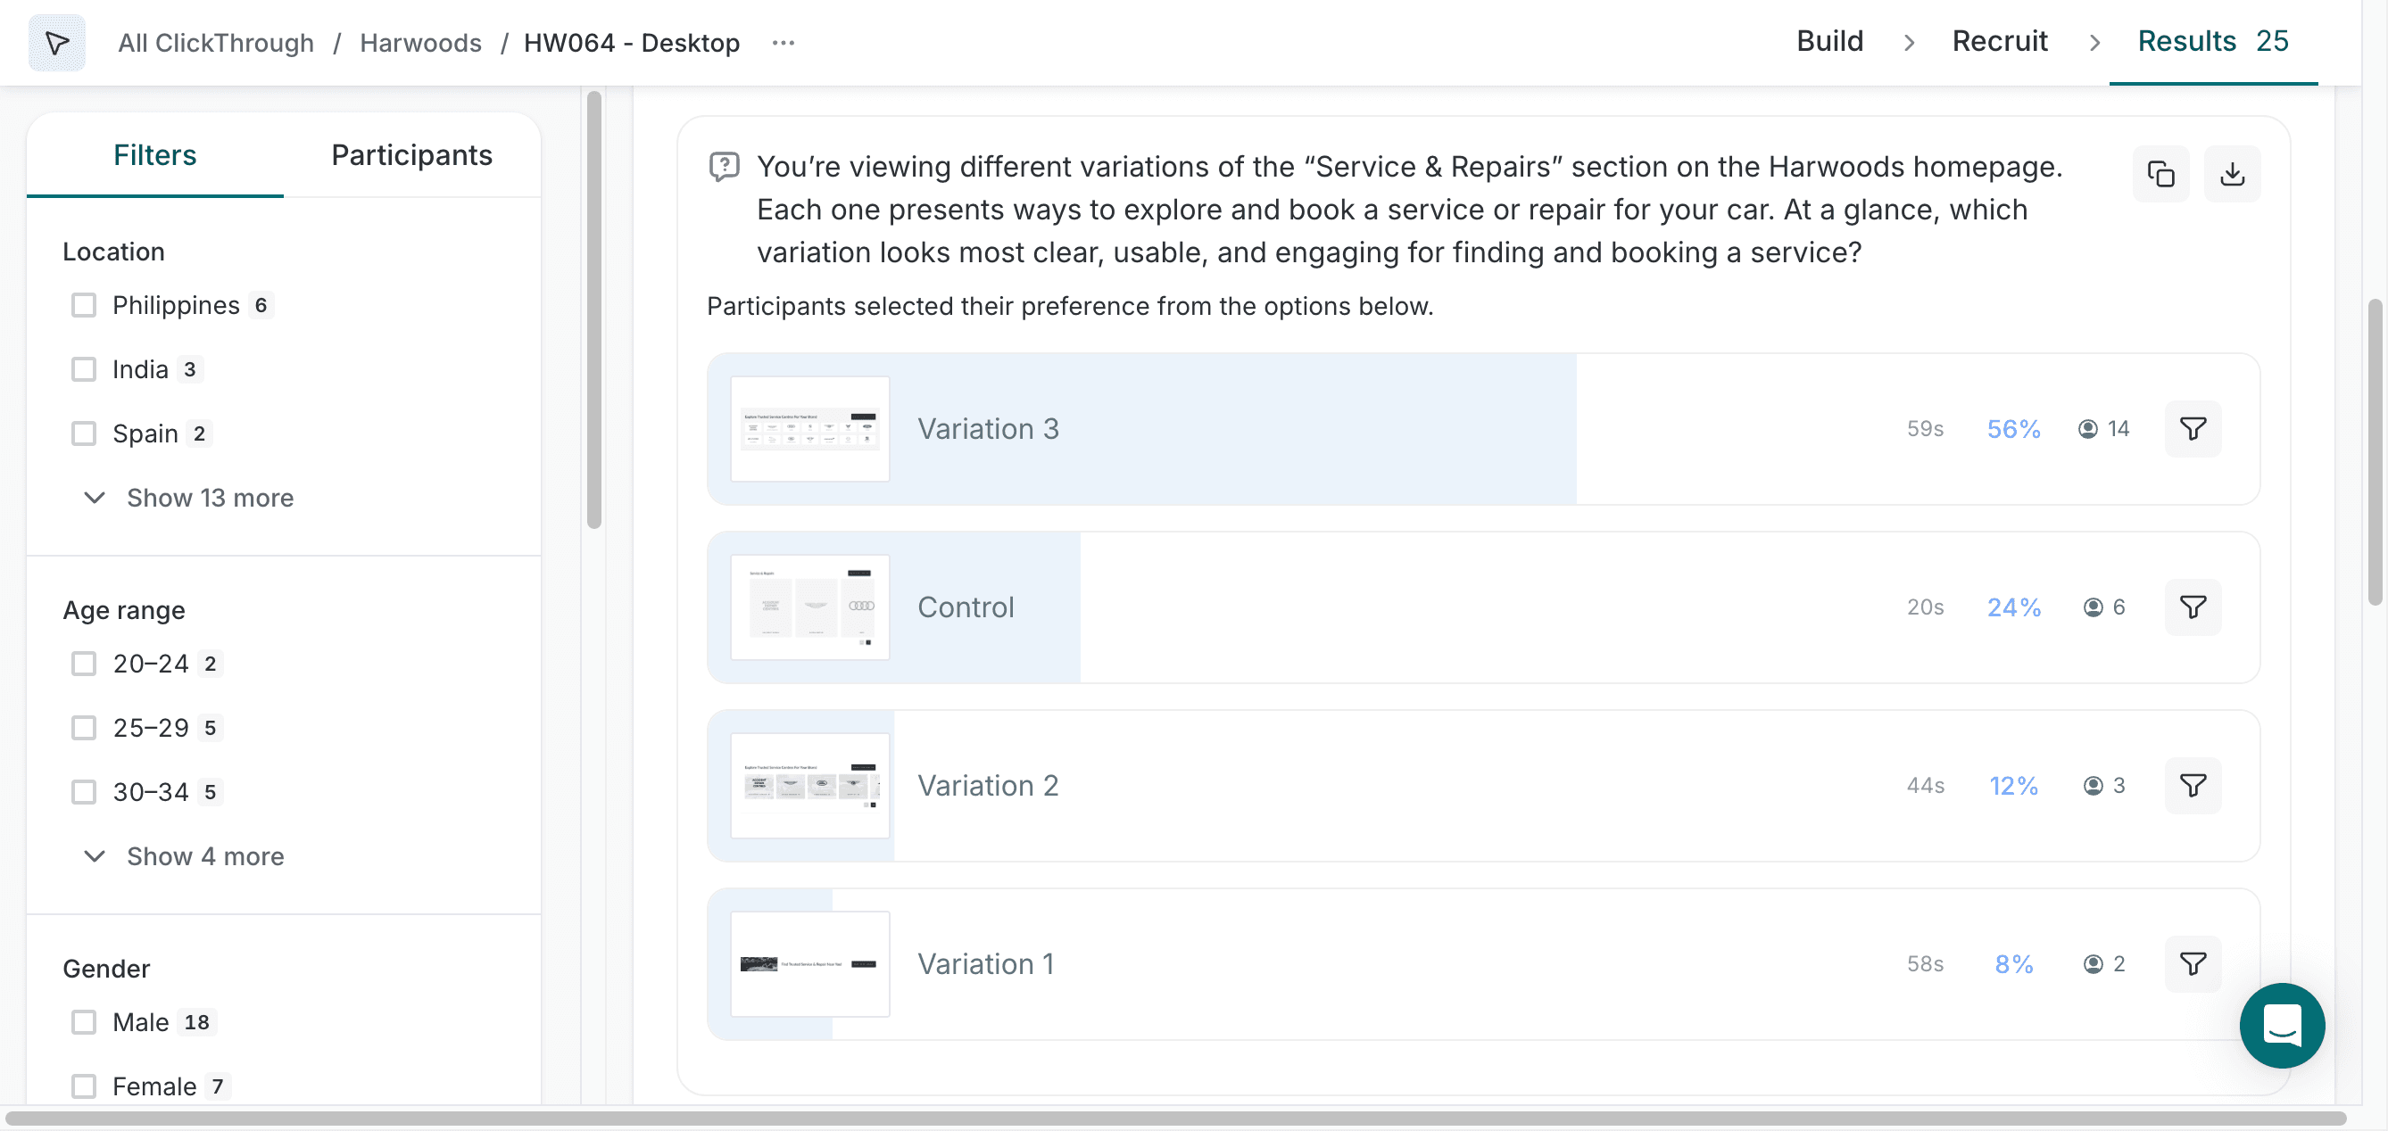Click the filter icon for Variation 3

coord(2192,429)
